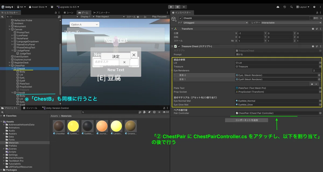
Task: Open the undo history icon
Action: tap(285, 7)
